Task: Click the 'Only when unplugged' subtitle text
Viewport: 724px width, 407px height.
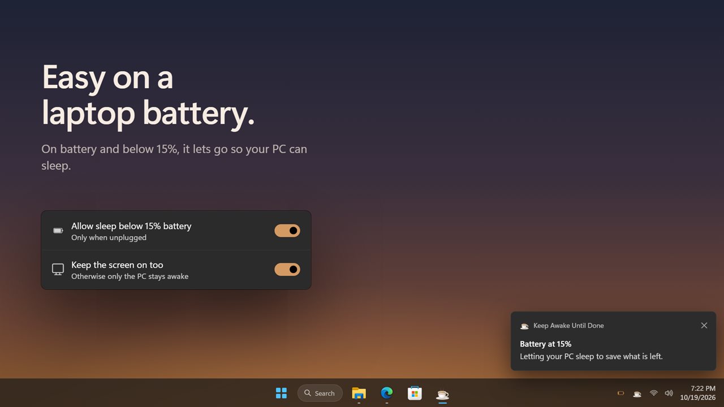Action: point(109,237)
